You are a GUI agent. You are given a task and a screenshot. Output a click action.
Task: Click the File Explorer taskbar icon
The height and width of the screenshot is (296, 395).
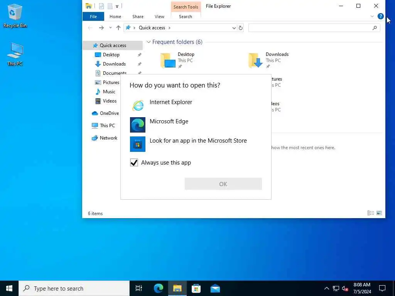177,288
